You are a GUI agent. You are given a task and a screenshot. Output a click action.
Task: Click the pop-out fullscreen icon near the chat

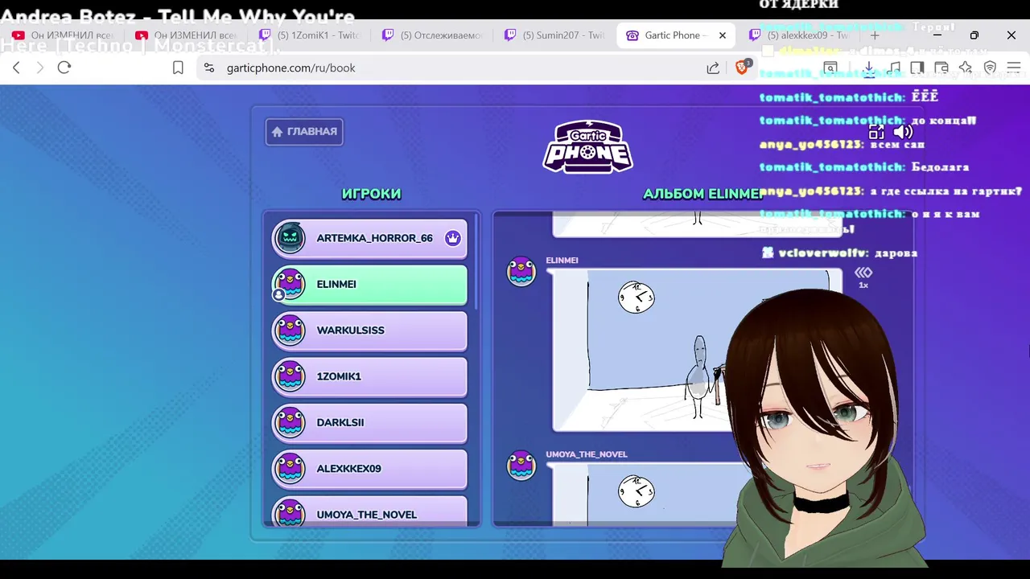pos(876,132)
